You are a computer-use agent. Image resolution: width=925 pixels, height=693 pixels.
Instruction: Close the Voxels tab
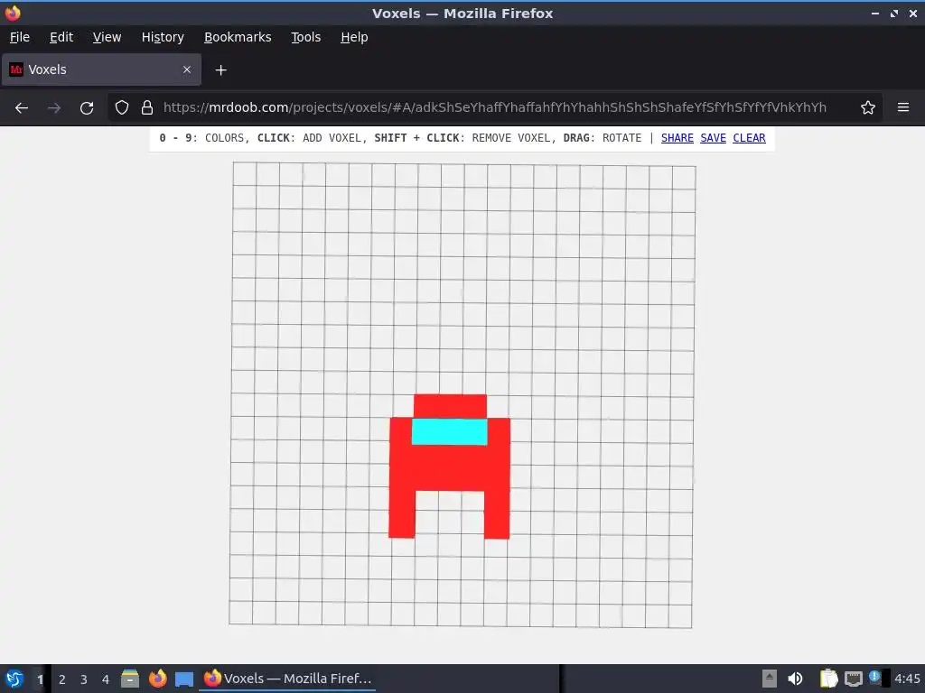click(187, 69)
